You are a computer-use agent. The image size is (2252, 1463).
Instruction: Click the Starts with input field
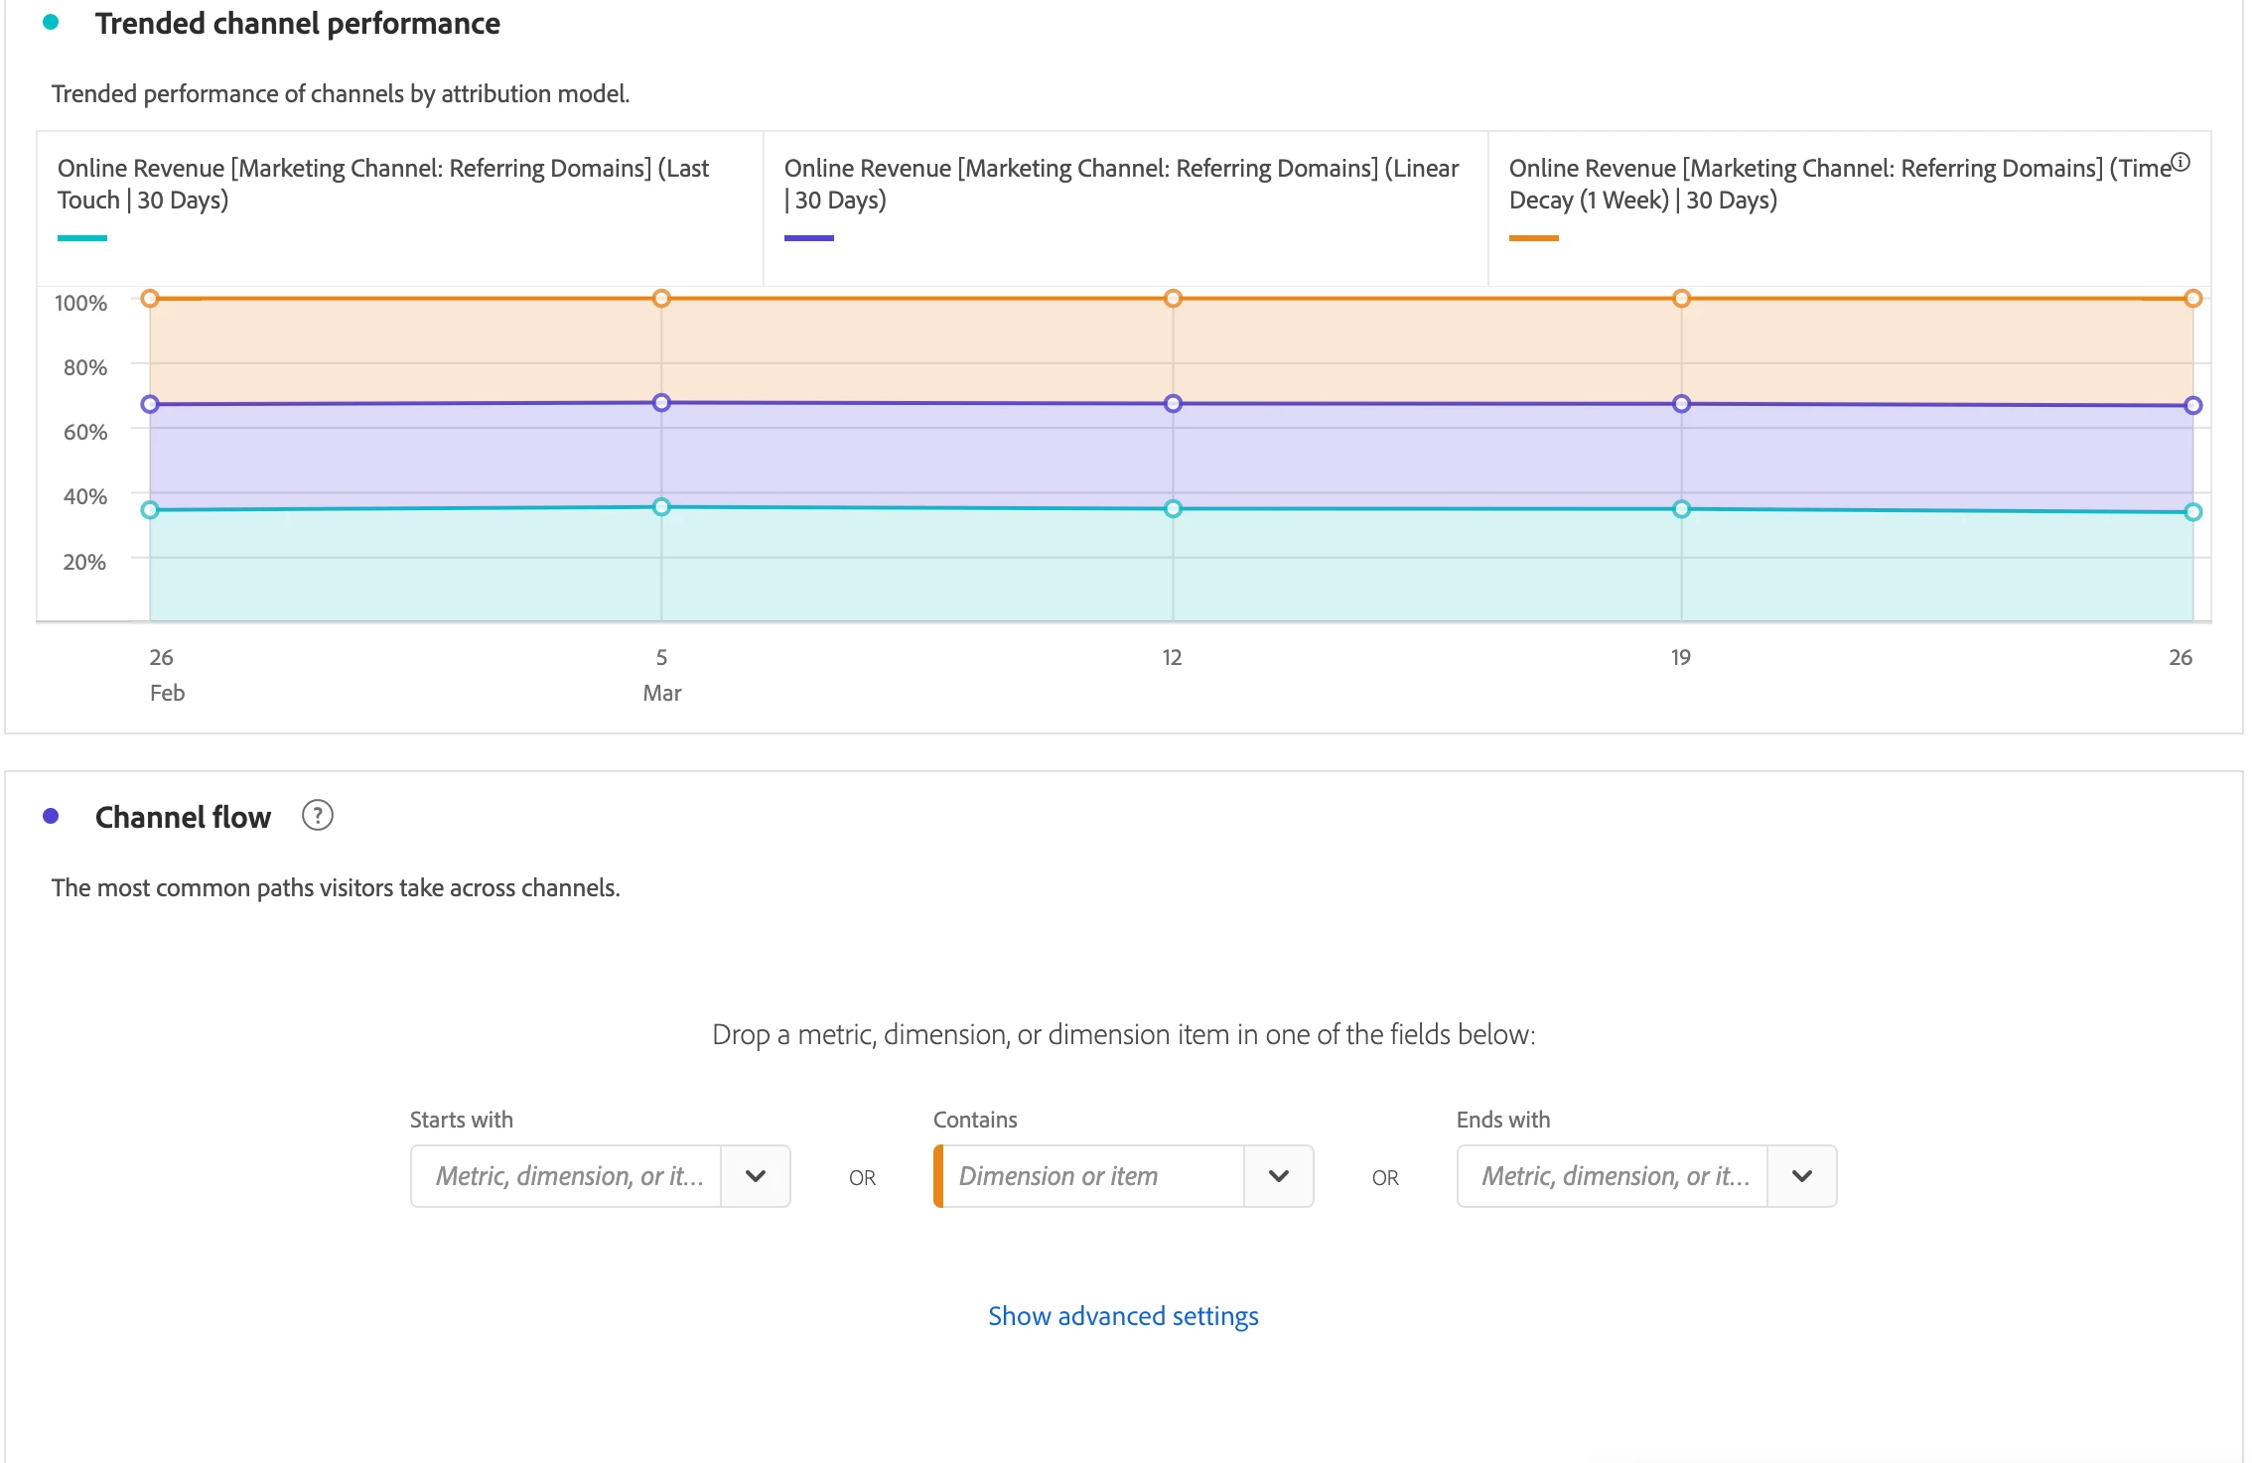[568, 1176]
